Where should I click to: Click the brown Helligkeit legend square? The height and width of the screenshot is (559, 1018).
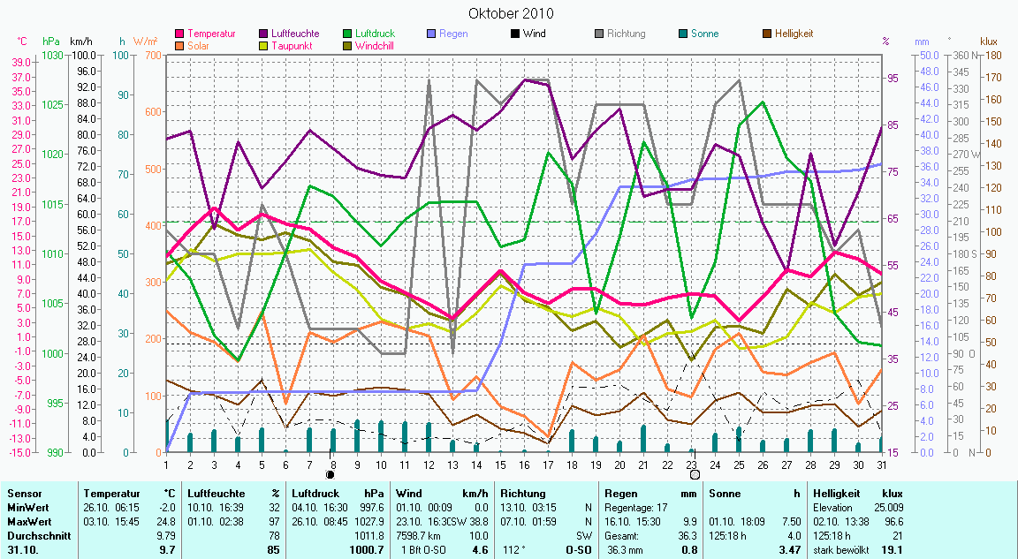click(x=767, y=34)
